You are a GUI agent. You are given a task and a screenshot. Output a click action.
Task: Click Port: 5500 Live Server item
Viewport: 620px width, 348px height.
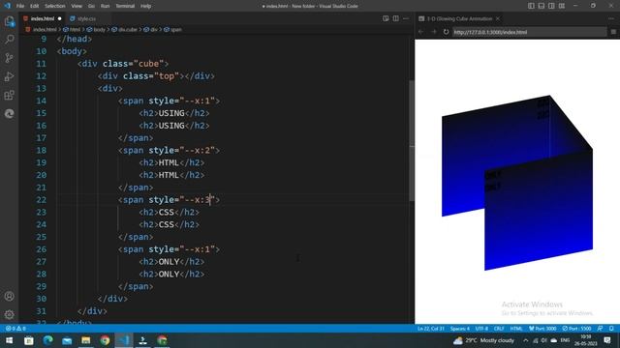pos(577,329)
